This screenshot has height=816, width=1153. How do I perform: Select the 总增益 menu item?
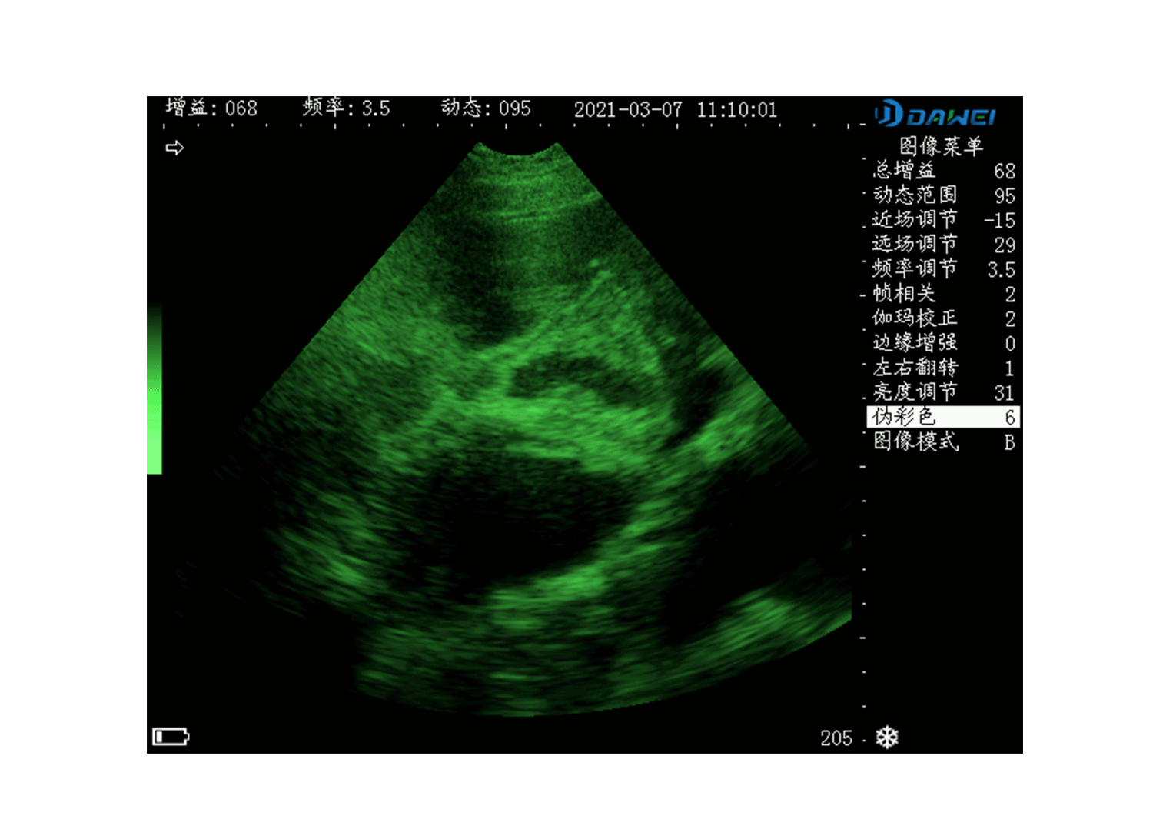click(943, 171)
